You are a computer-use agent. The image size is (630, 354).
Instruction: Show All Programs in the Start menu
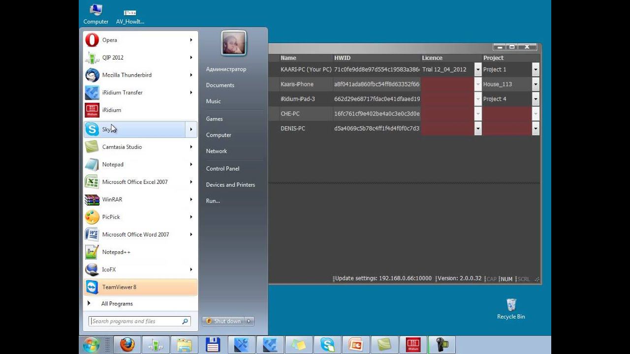pyautogui.click(x=117, y=304)
